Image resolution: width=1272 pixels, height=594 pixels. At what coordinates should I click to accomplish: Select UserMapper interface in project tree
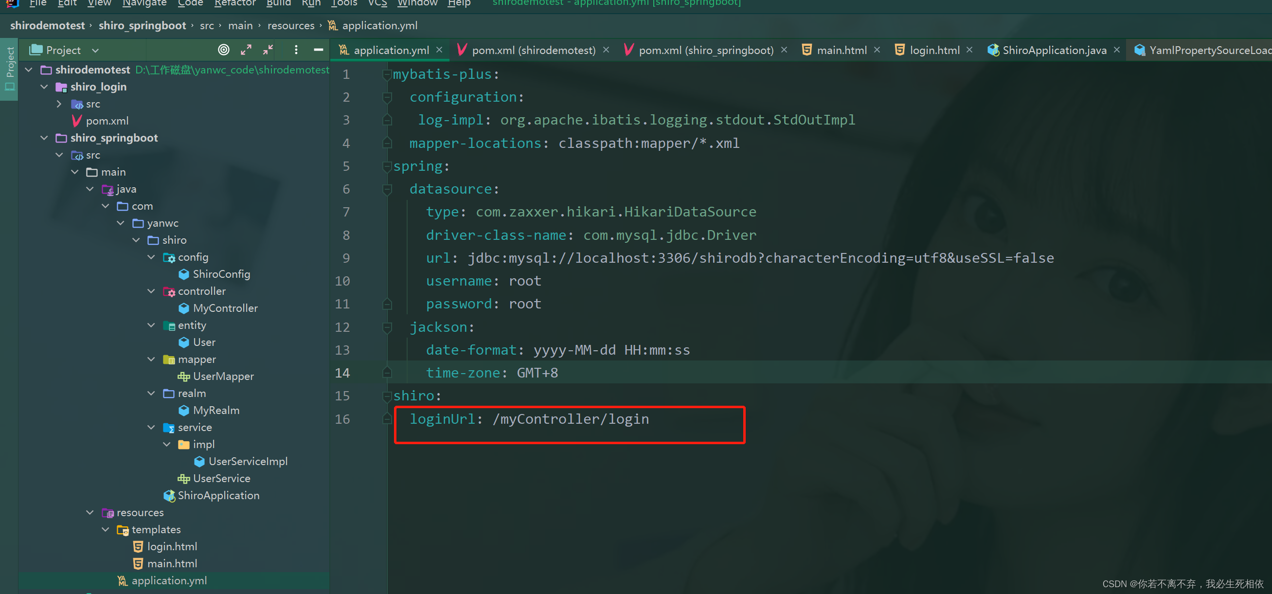pos(223,376)
